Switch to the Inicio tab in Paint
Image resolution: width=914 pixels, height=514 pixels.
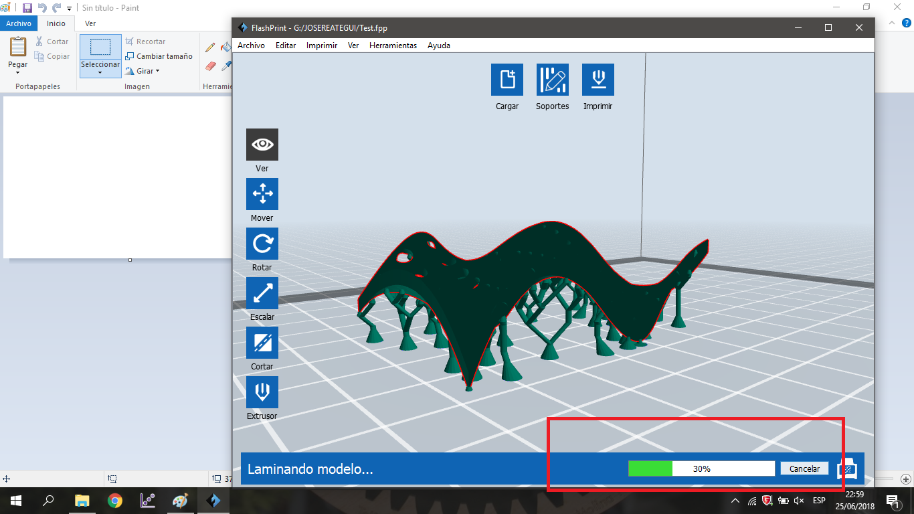click(x=56, y=23)
